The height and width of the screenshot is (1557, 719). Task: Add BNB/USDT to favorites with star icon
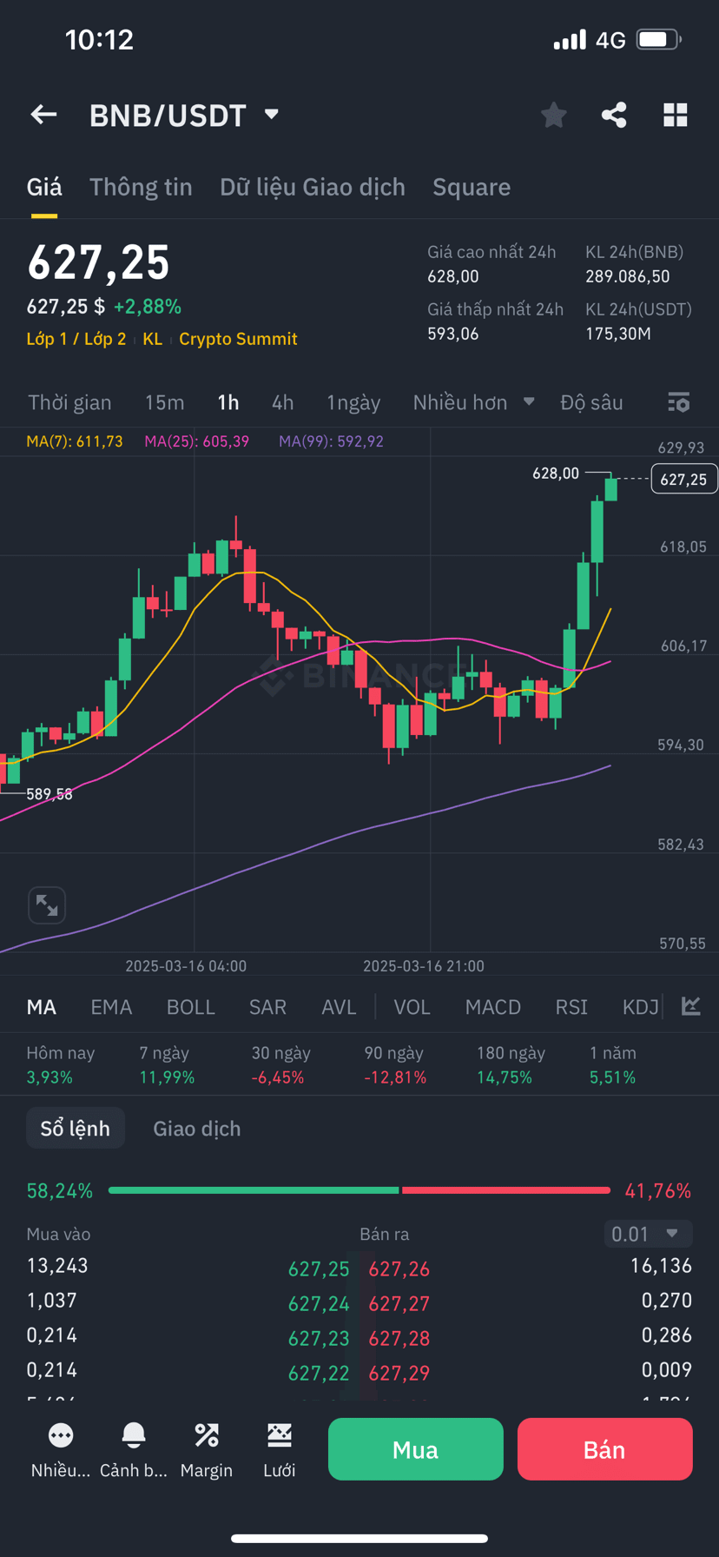point(553,115)
